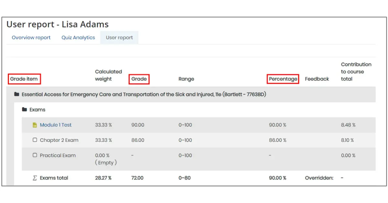Open the Overview report tab
388x203 pixels.
31,38
